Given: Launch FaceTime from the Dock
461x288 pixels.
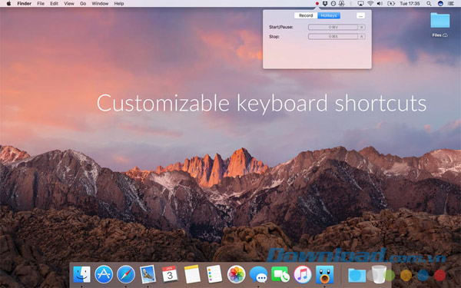Looking at the screenshot, I should pyautogui.click(x=280, y=274).
